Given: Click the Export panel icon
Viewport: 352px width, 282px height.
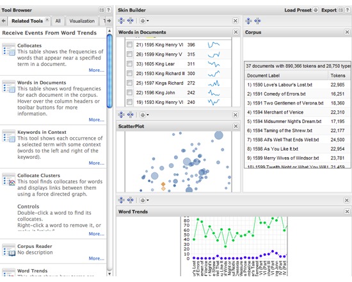Looking at the screenshot, I should coord(340,10).
